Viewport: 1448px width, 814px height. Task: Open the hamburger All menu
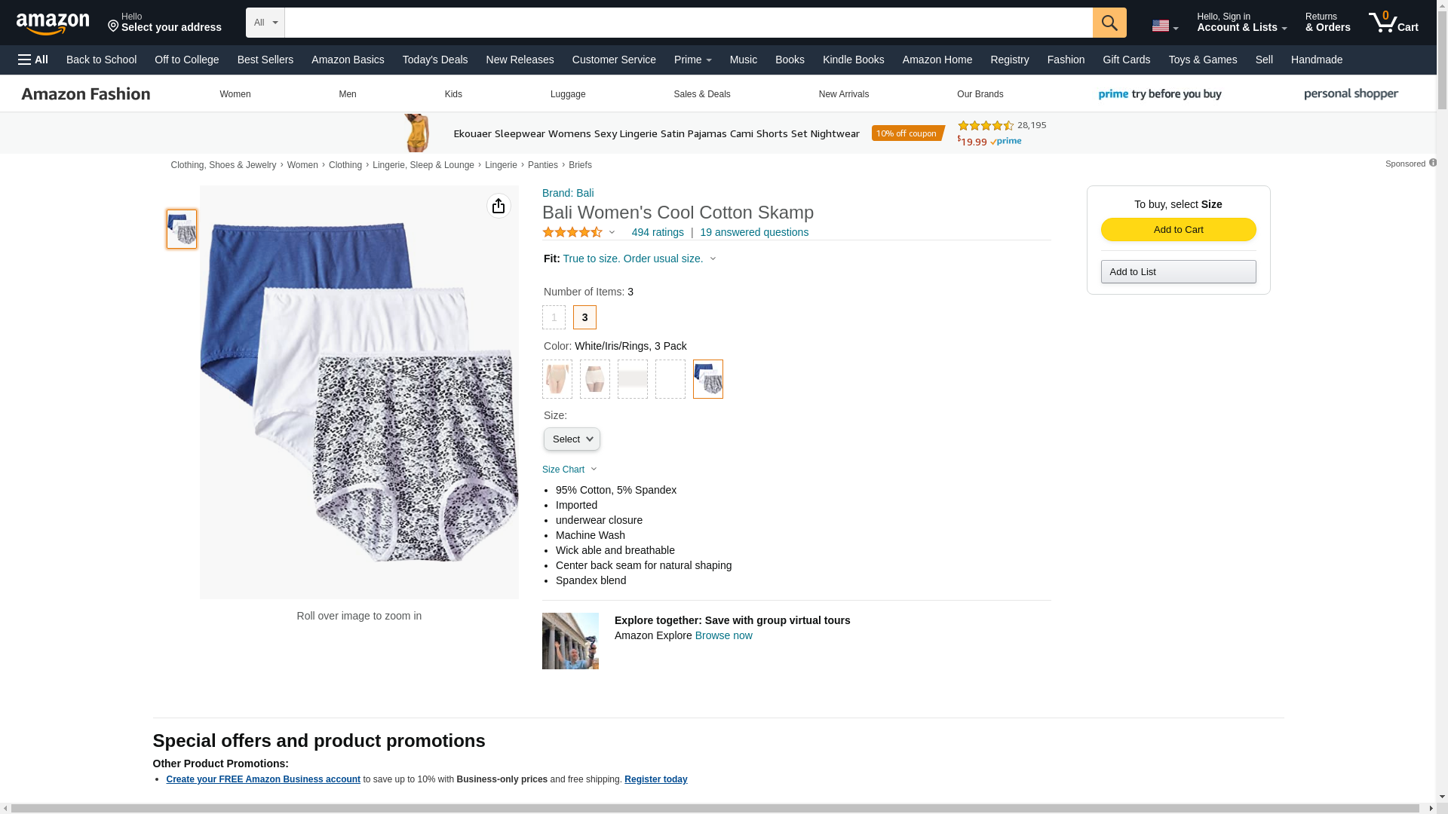point(33,60)
